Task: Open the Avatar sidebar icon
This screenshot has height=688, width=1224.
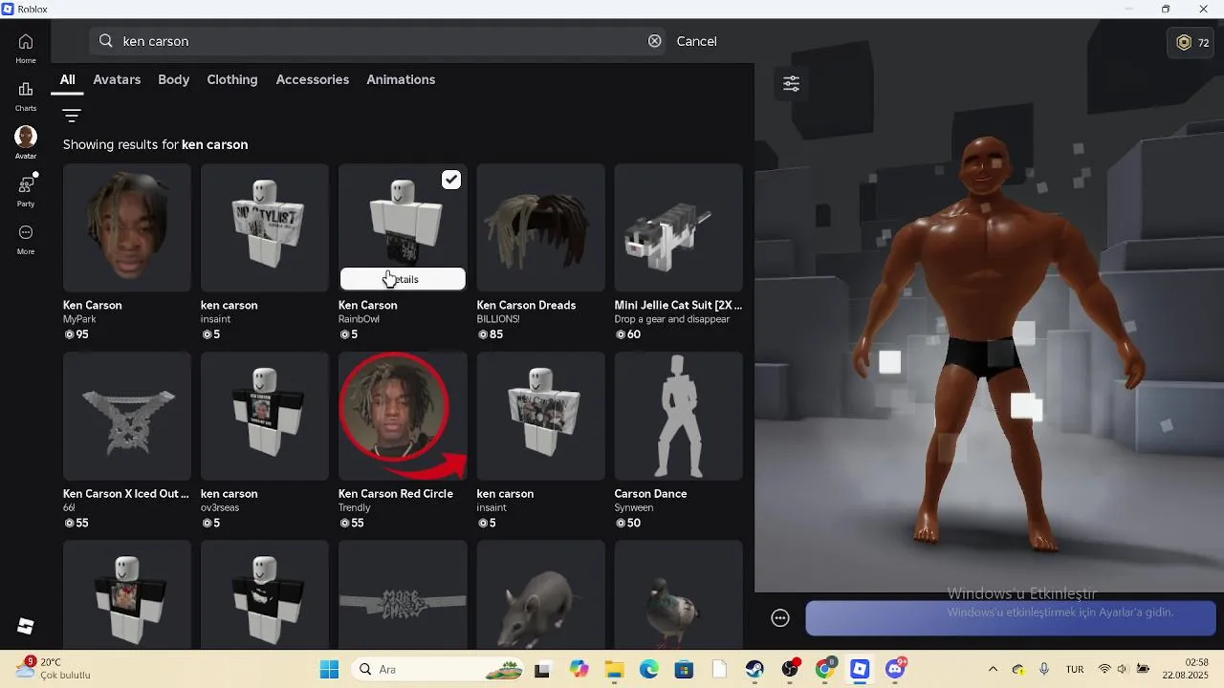Action: tap(26, 143)
